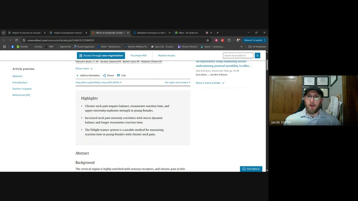Open the Extensions puzzle icon
This screenshot has width=358, height=201.
[229, 40]
